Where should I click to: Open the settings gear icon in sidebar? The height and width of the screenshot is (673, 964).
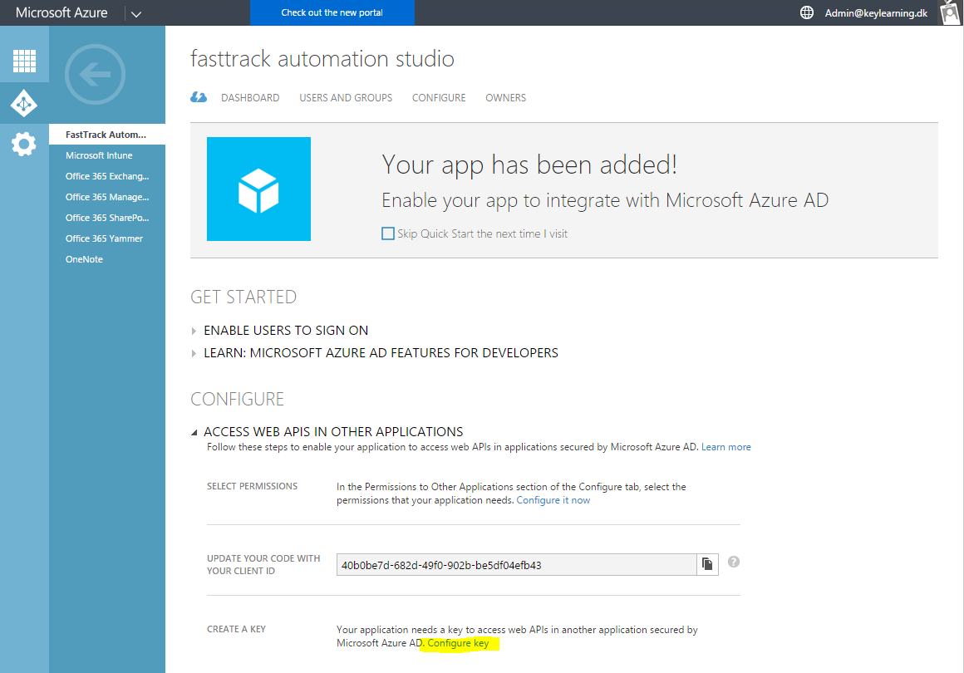(24, 145)
